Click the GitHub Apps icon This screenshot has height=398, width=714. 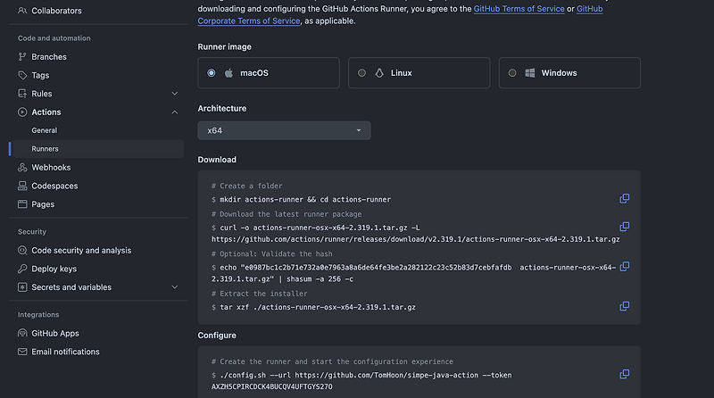(22, 334)
